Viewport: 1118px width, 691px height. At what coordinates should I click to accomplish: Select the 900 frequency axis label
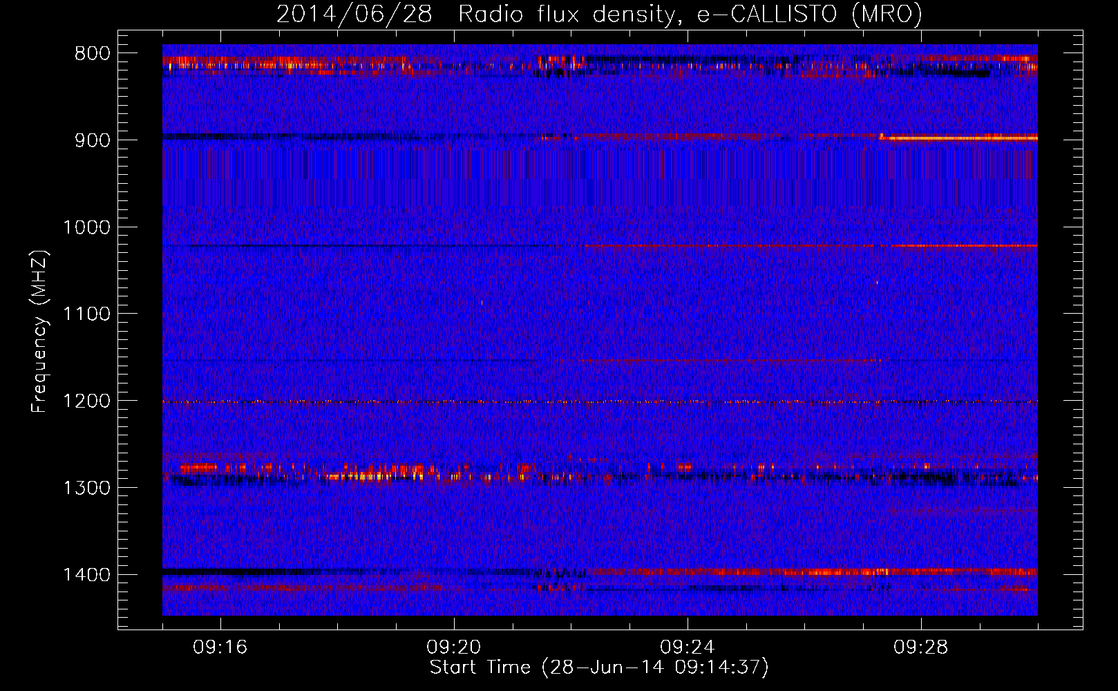(93, 140)
